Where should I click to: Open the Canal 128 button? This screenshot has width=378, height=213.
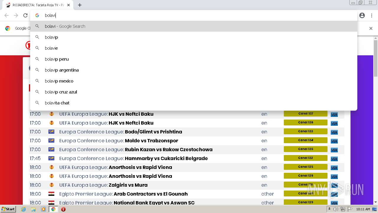[x=306, y=176]
